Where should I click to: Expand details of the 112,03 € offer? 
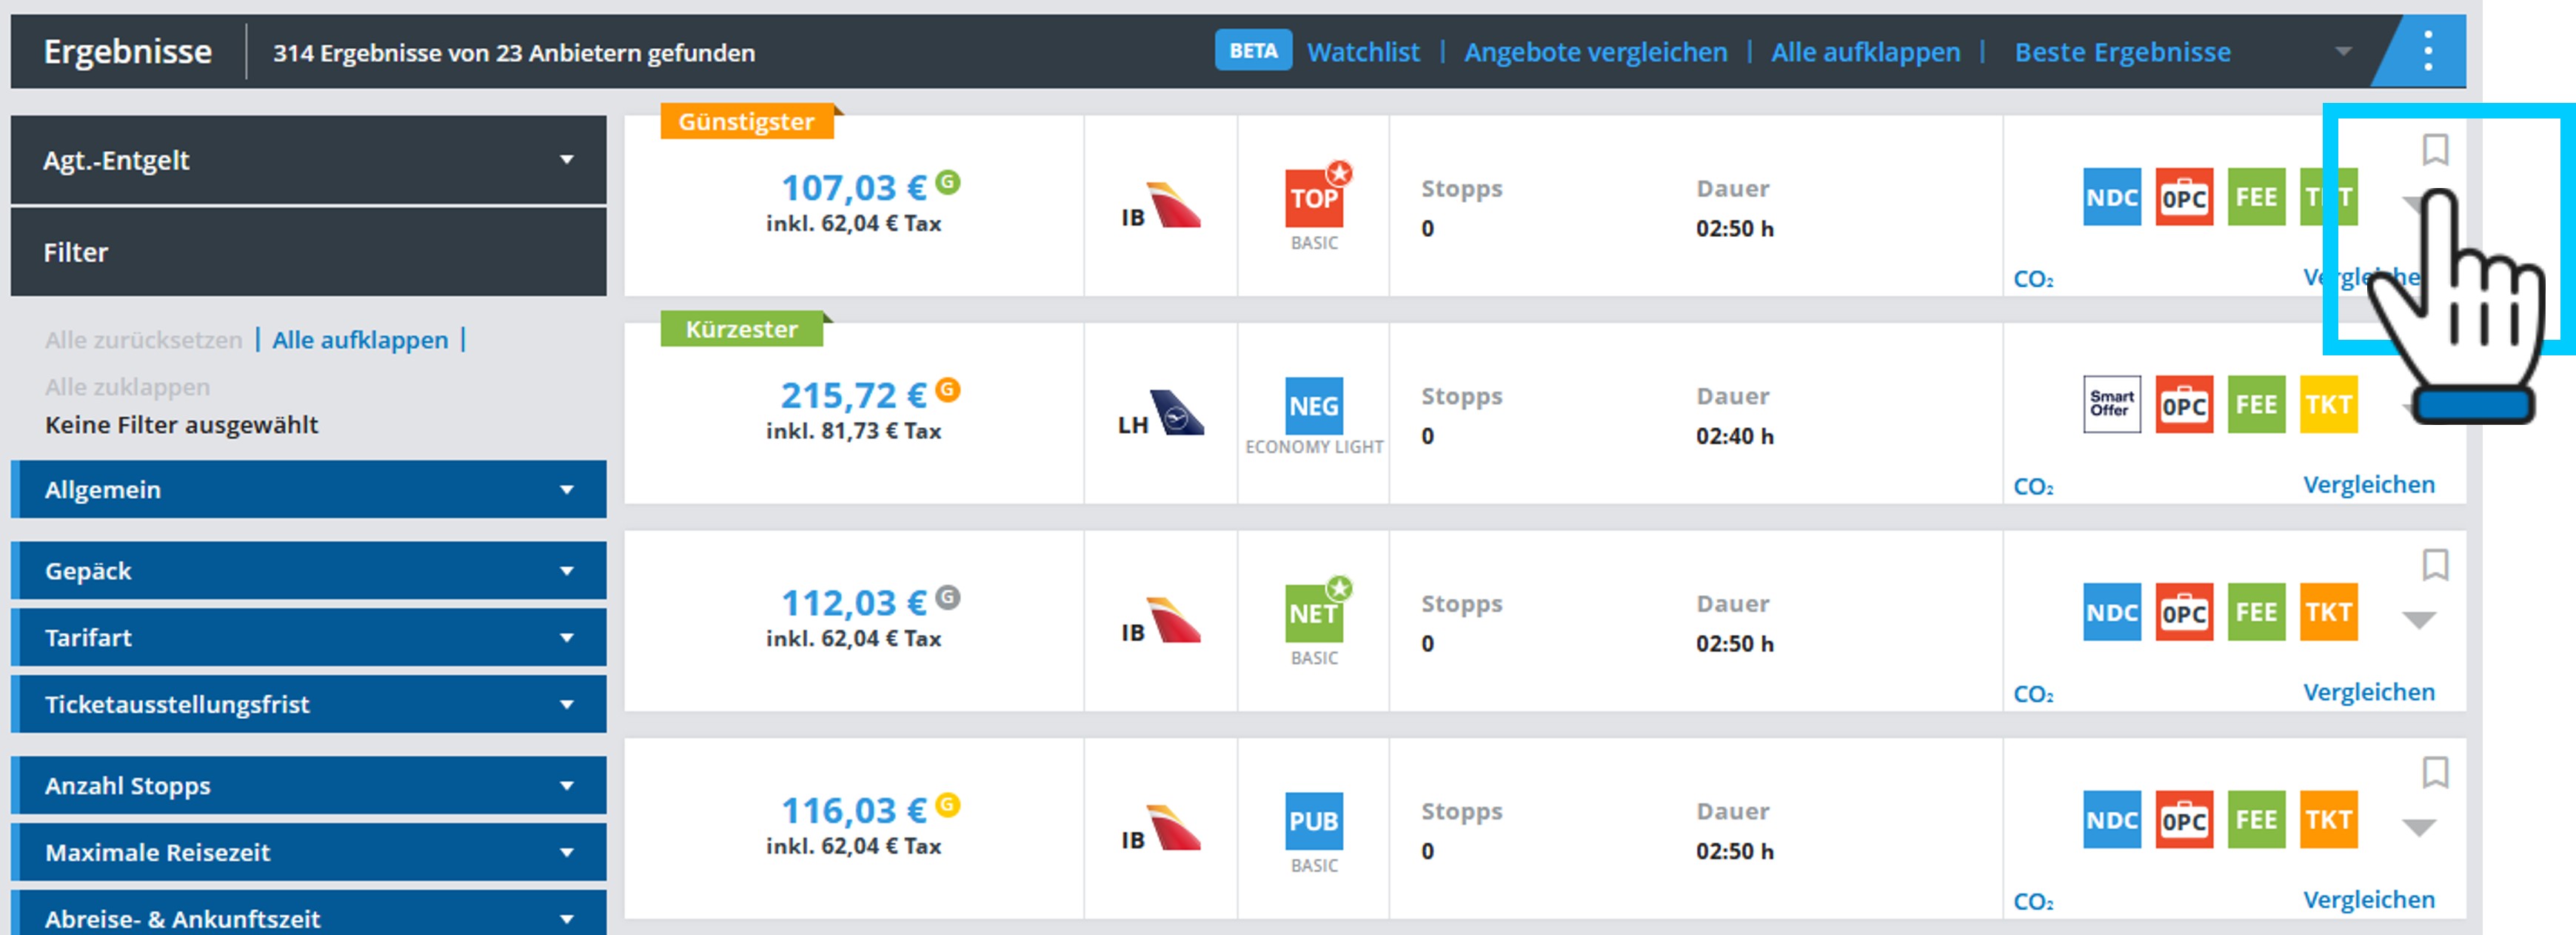point(2418,620)
